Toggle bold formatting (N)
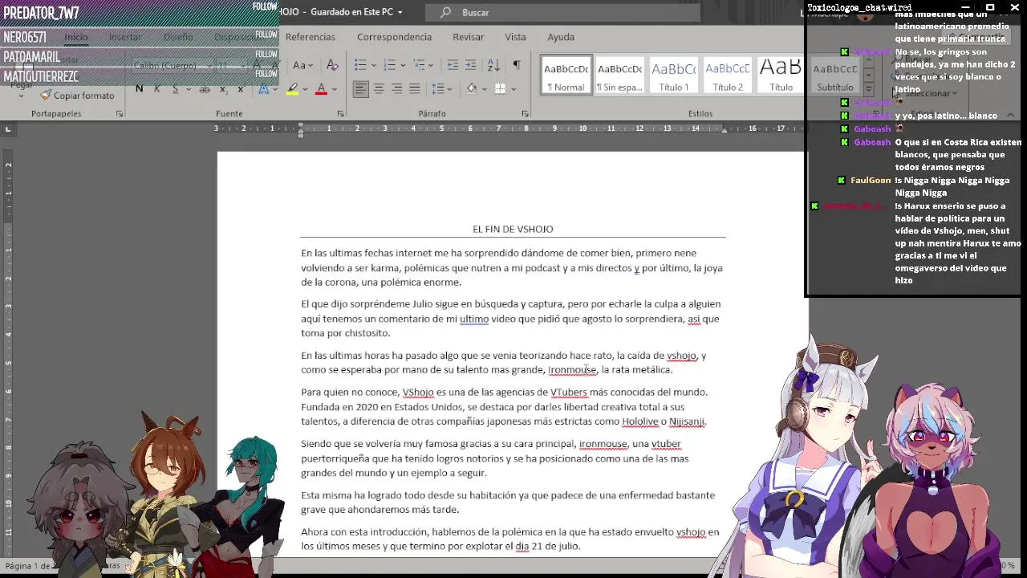This screenshot has width=1027, height=578. point(140,88)
